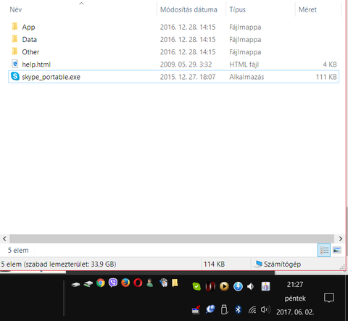Screen dimensions: 348x321
Task: Click the white speaker tray icon in upper row
Action: pyautogui.click(x=250, y=286)
